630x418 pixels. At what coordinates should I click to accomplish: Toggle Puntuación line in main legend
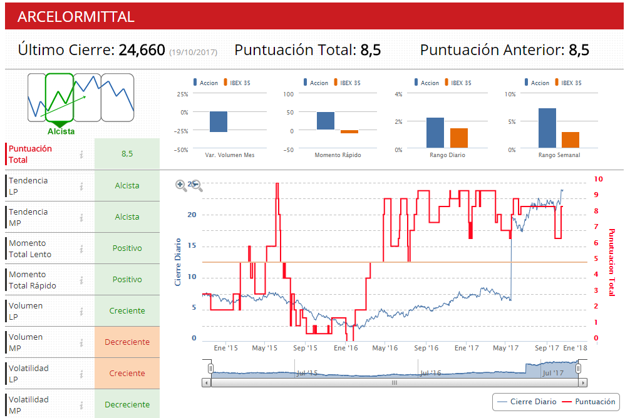[x=589, y=402]
